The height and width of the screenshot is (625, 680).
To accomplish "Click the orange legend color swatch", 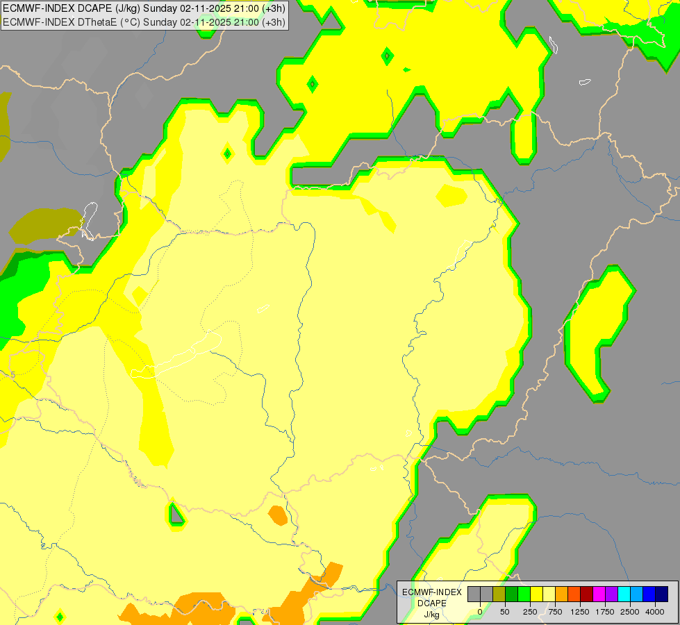I will 562,594.
